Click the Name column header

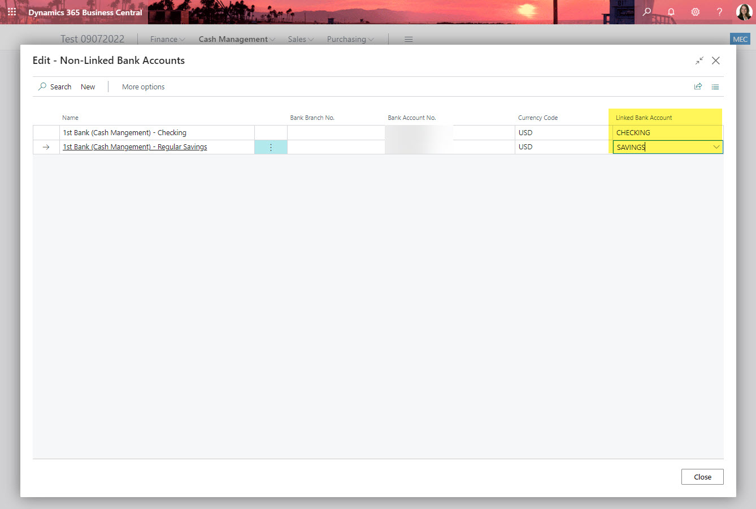click(71, 118)
